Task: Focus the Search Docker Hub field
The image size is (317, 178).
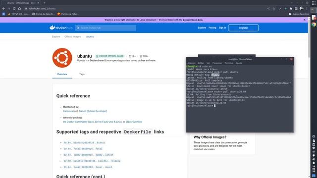Action: coord(106,28)
